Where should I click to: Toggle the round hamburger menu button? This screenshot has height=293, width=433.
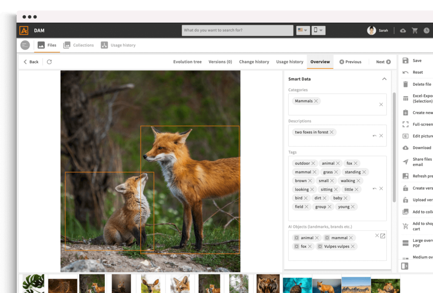pos(25,45)
